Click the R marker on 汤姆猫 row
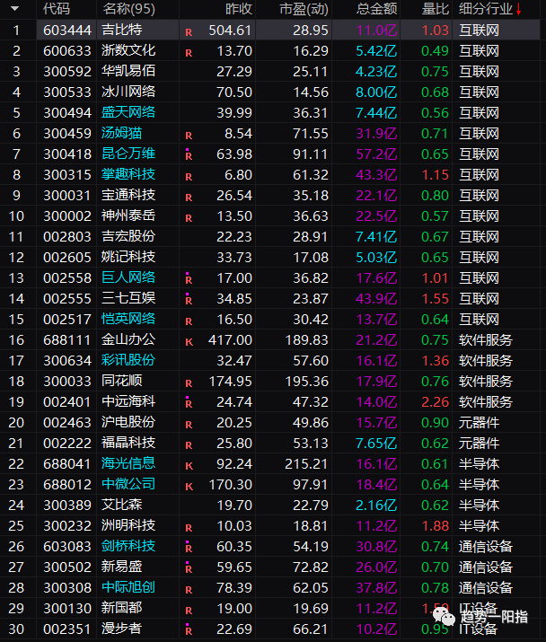The image size is (546, 642). tap(189, 136)
